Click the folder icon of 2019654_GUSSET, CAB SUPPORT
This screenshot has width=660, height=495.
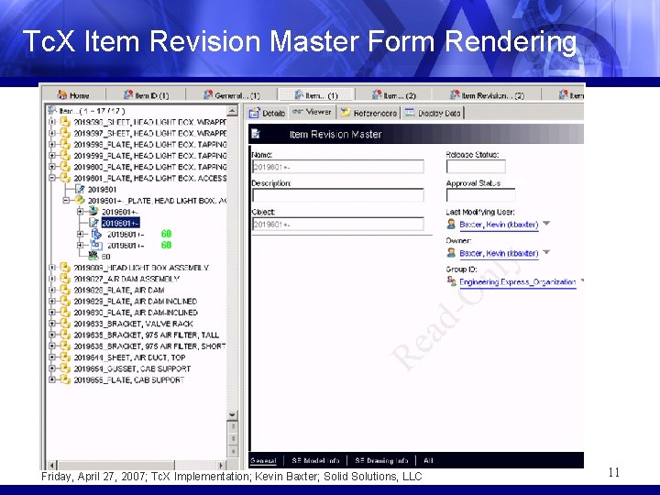point(65,368)
